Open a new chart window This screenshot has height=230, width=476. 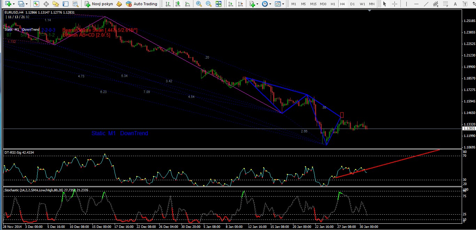(8, 4)
